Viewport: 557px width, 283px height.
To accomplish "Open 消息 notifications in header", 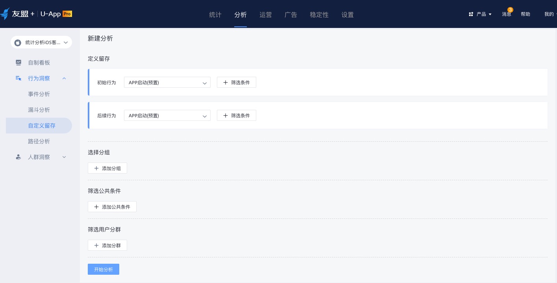I will click(507, 14).
